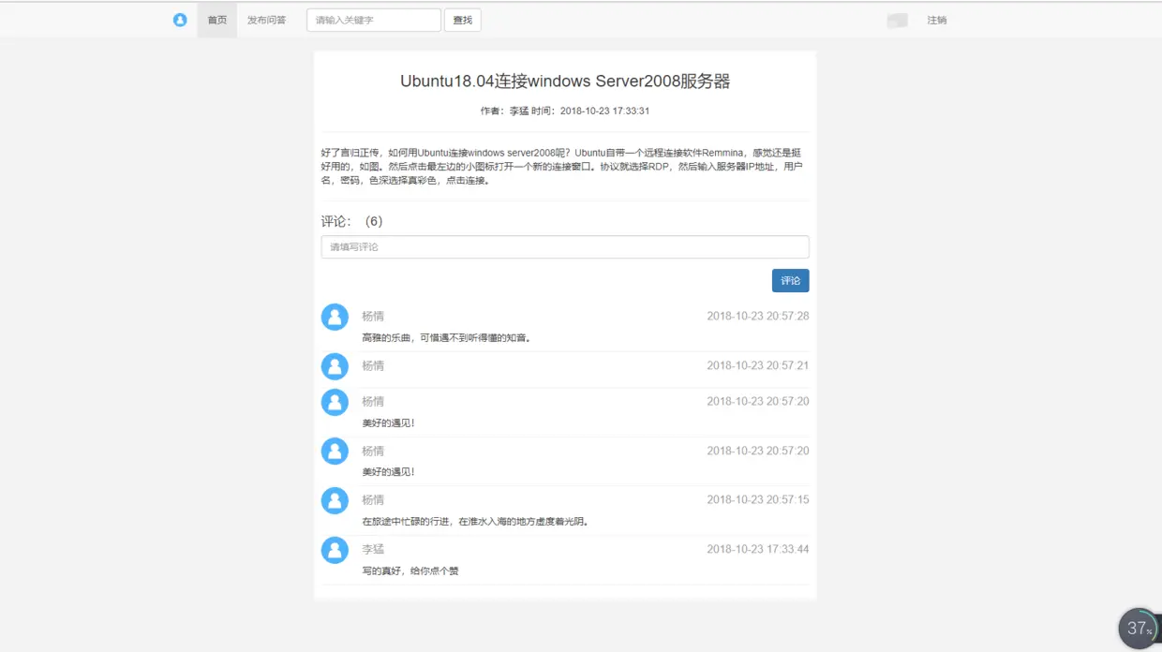Viewport: 1162px width, 652px height.
Task: Click the 请输入关键字 search field
Action: 373,20
